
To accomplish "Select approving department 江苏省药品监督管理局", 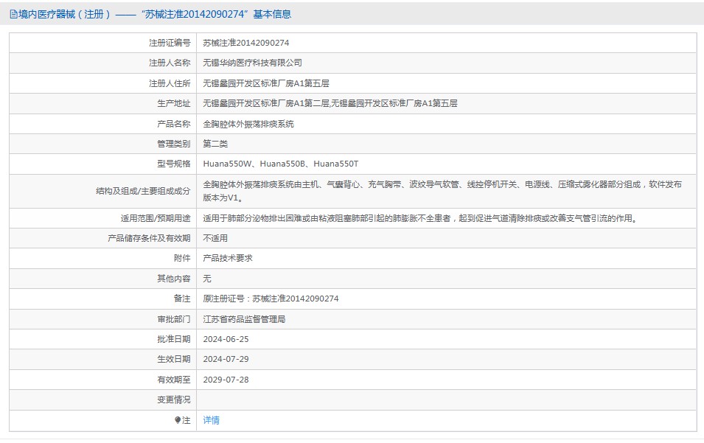I will (x=244, y=319).
